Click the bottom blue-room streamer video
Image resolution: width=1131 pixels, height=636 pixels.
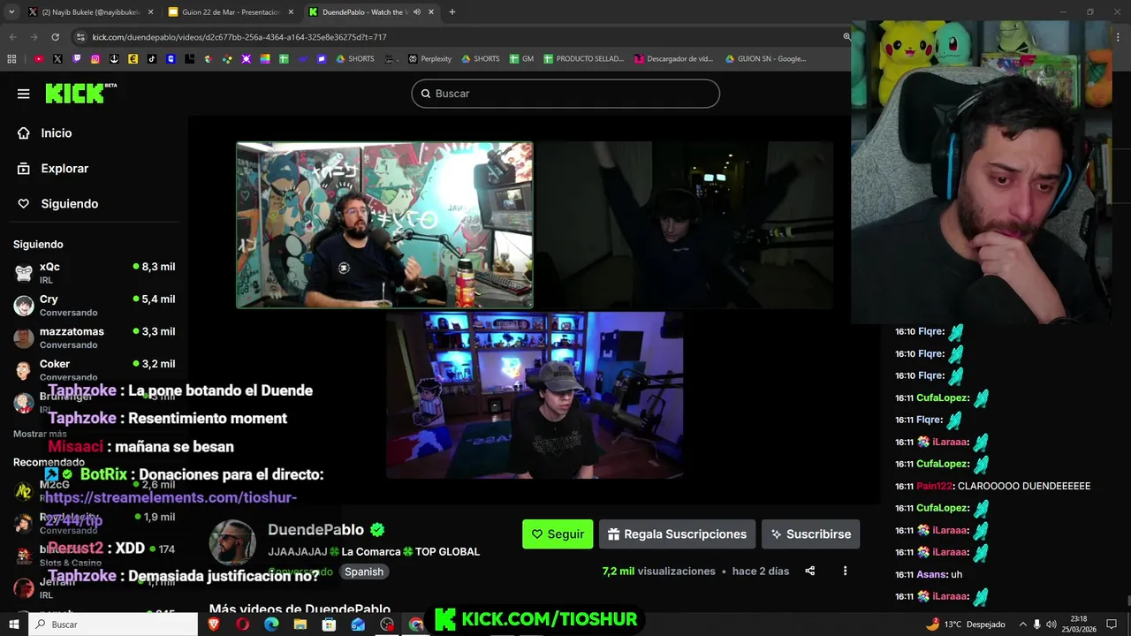point(535,395)
